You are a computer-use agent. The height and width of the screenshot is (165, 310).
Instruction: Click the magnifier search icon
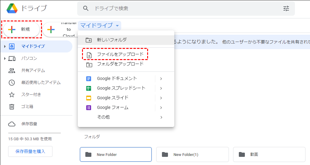pyautogui.click(x=86, y=8)
